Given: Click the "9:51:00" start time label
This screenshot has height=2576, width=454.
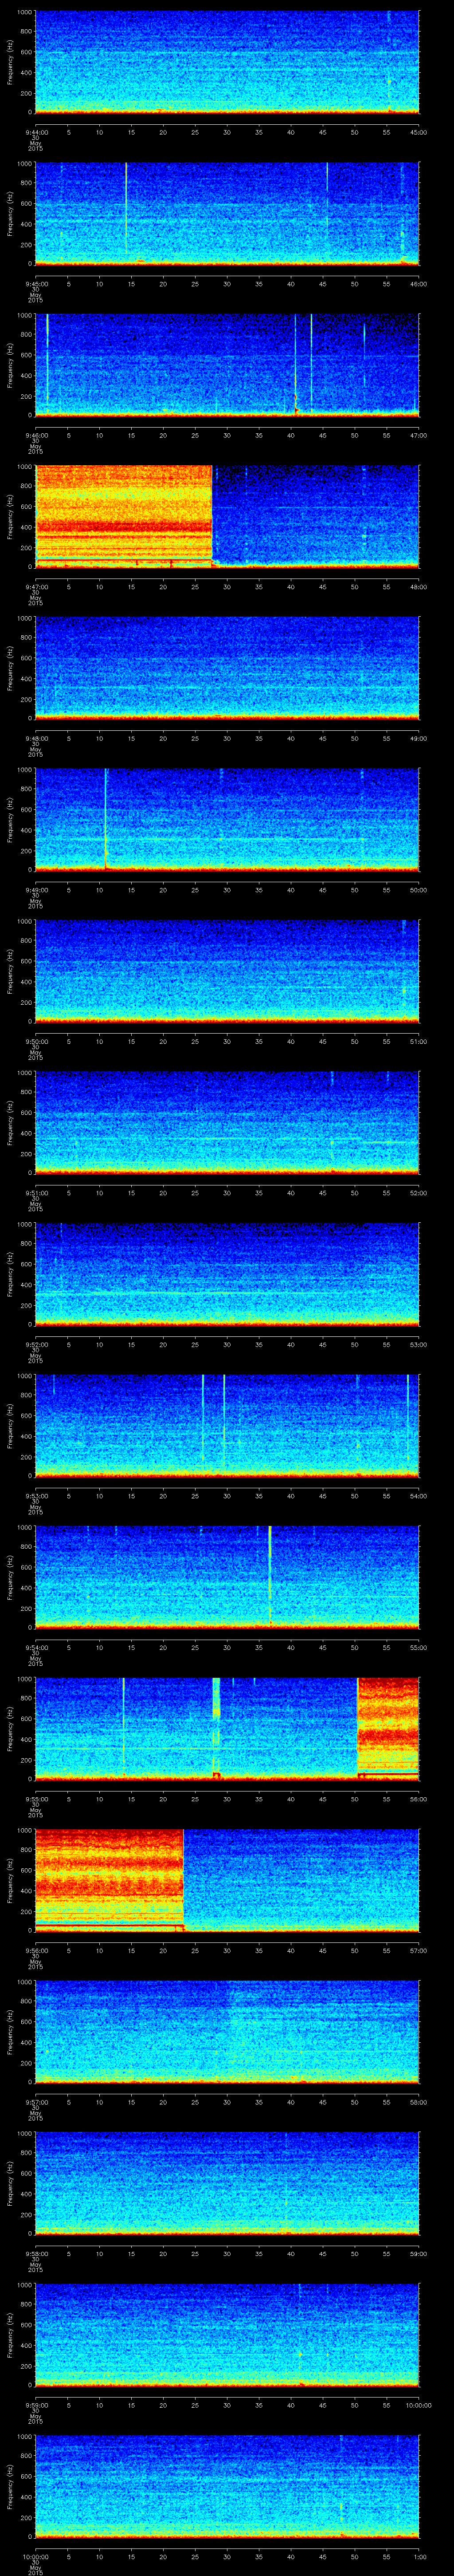Looking at the screenshot, I should click(x=36, y=1193).
